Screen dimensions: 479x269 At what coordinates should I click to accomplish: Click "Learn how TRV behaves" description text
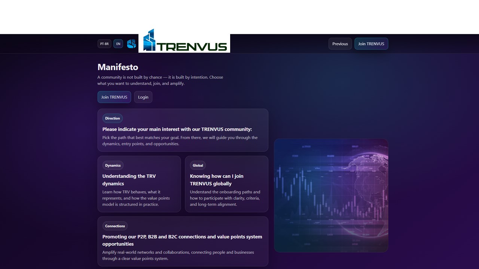[136, 198]
